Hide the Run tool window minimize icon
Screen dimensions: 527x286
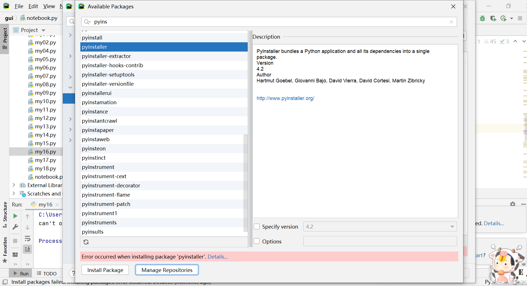[x=523, y=204]
